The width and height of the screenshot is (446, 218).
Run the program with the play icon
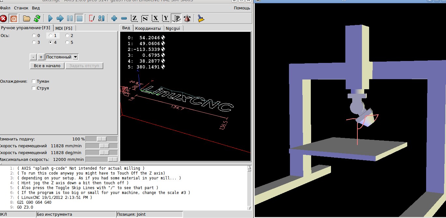tap(50, 18)
